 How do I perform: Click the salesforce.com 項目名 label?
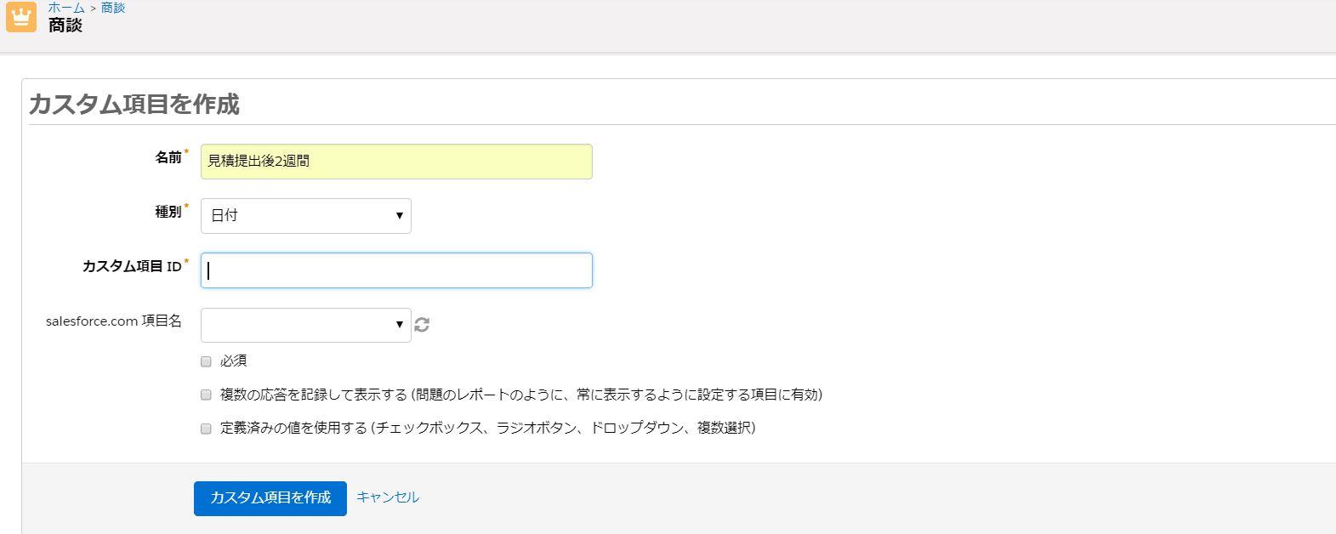114,321
